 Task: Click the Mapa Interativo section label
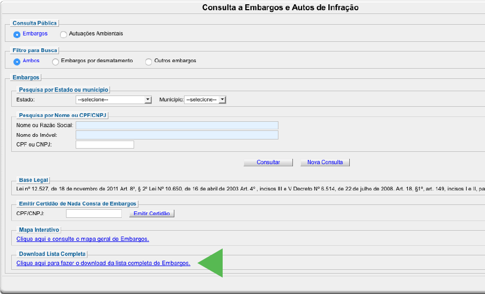[39, 230]
